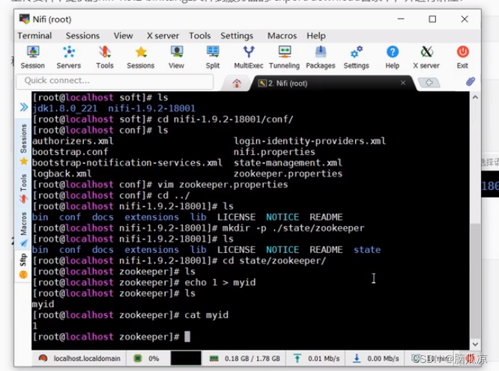Screen dimensions: 499x371
Task: Close the Nifi (root) window
Action: (465, 19)
